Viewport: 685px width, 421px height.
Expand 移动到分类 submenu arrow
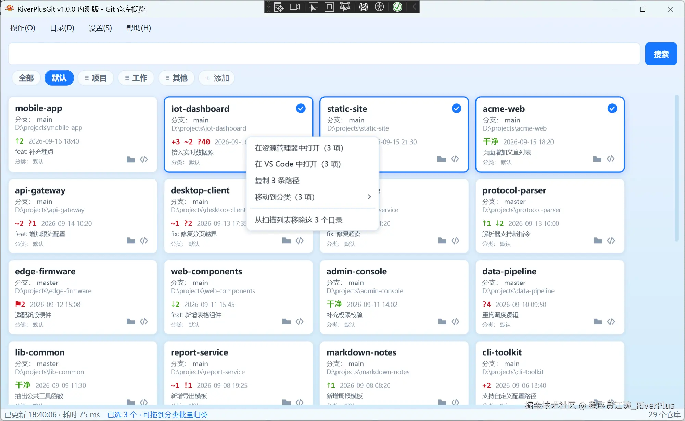click(369, 197)
